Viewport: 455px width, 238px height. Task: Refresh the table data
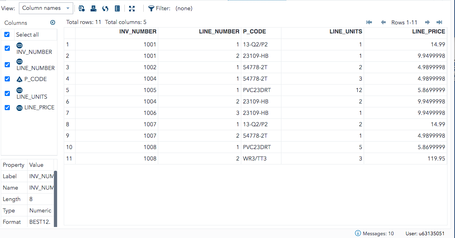(105, 8)
